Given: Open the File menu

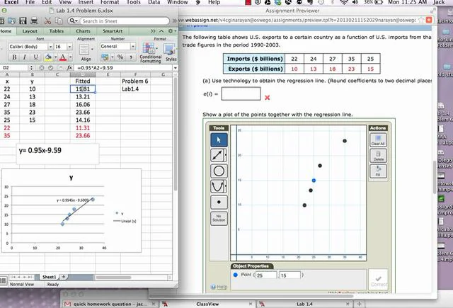Looking at the screenshot, I should (x=30, y=2).
